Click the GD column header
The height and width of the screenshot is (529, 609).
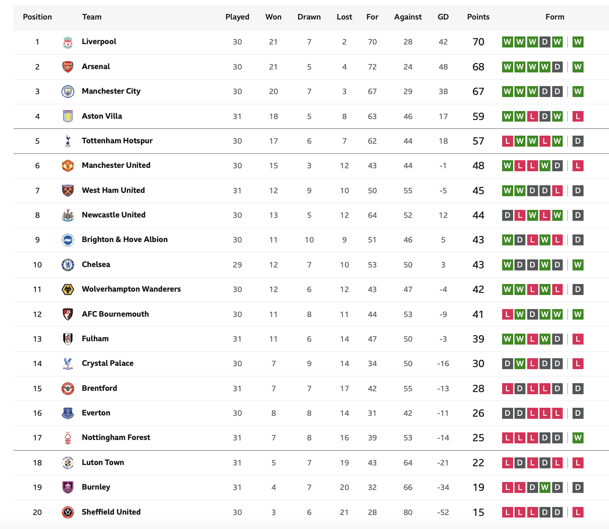click(x=443, y=17)
